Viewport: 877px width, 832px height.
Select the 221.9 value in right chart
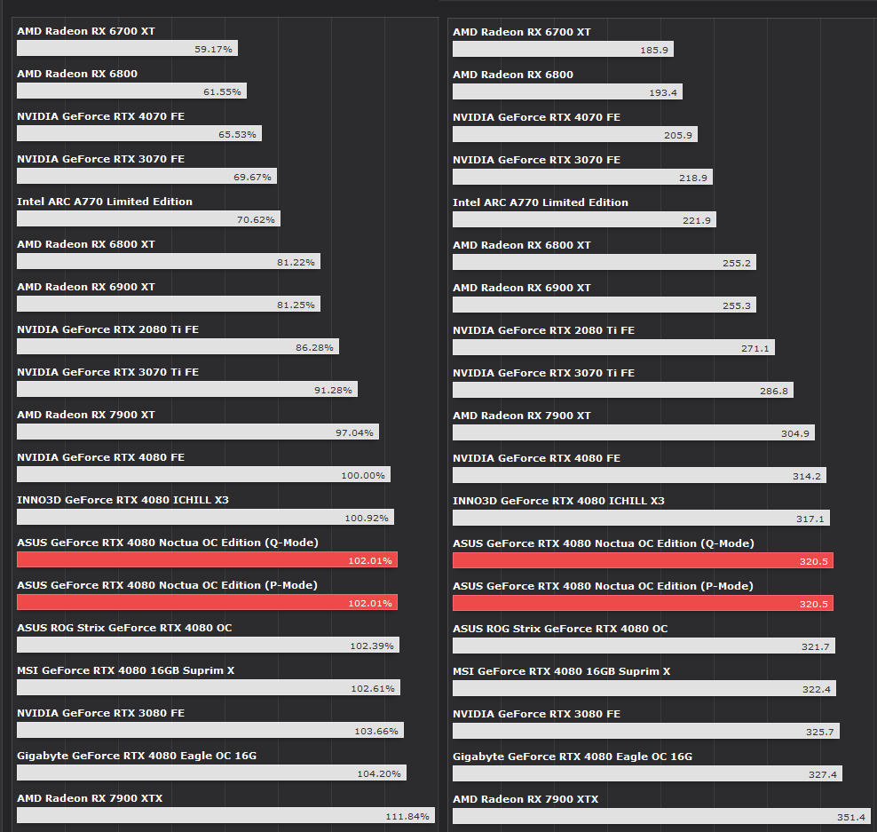pyautogui.click(x=696, y=220)
